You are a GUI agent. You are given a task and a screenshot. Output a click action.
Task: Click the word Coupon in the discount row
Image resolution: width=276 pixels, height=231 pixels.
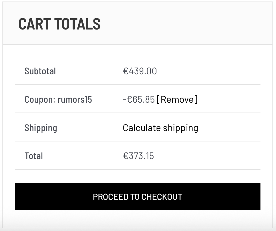click(39, 99)
